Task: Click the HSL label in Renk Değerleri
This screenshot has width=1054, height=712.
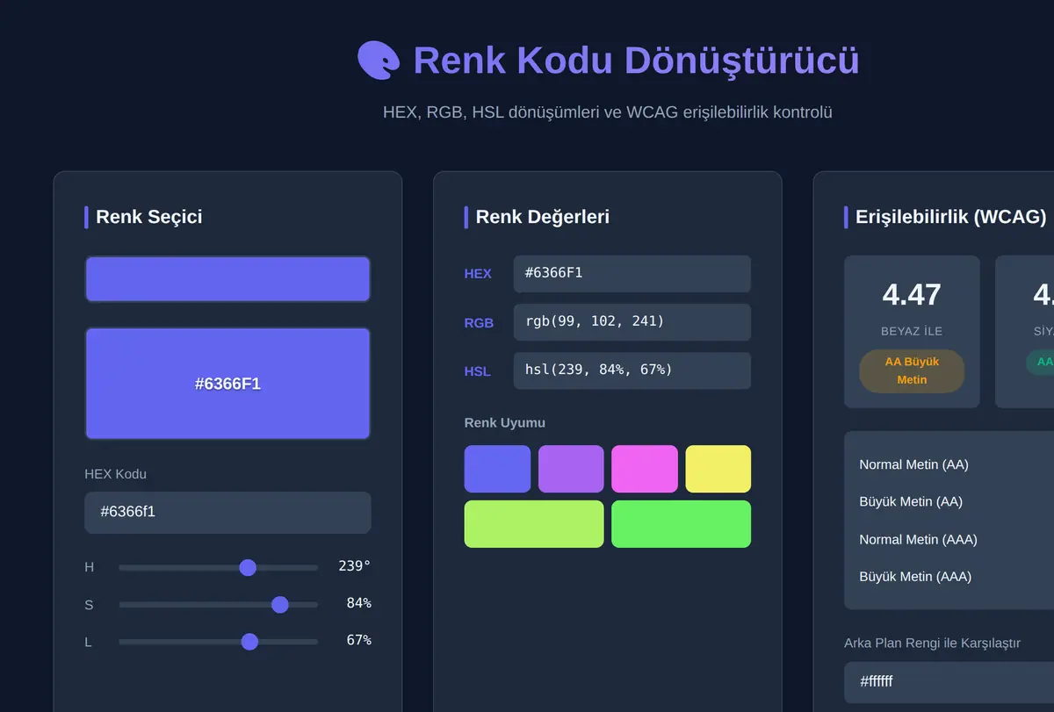Action: (478, 371)
